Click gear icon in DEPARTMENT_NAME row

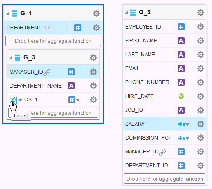(x=93, y=86)
